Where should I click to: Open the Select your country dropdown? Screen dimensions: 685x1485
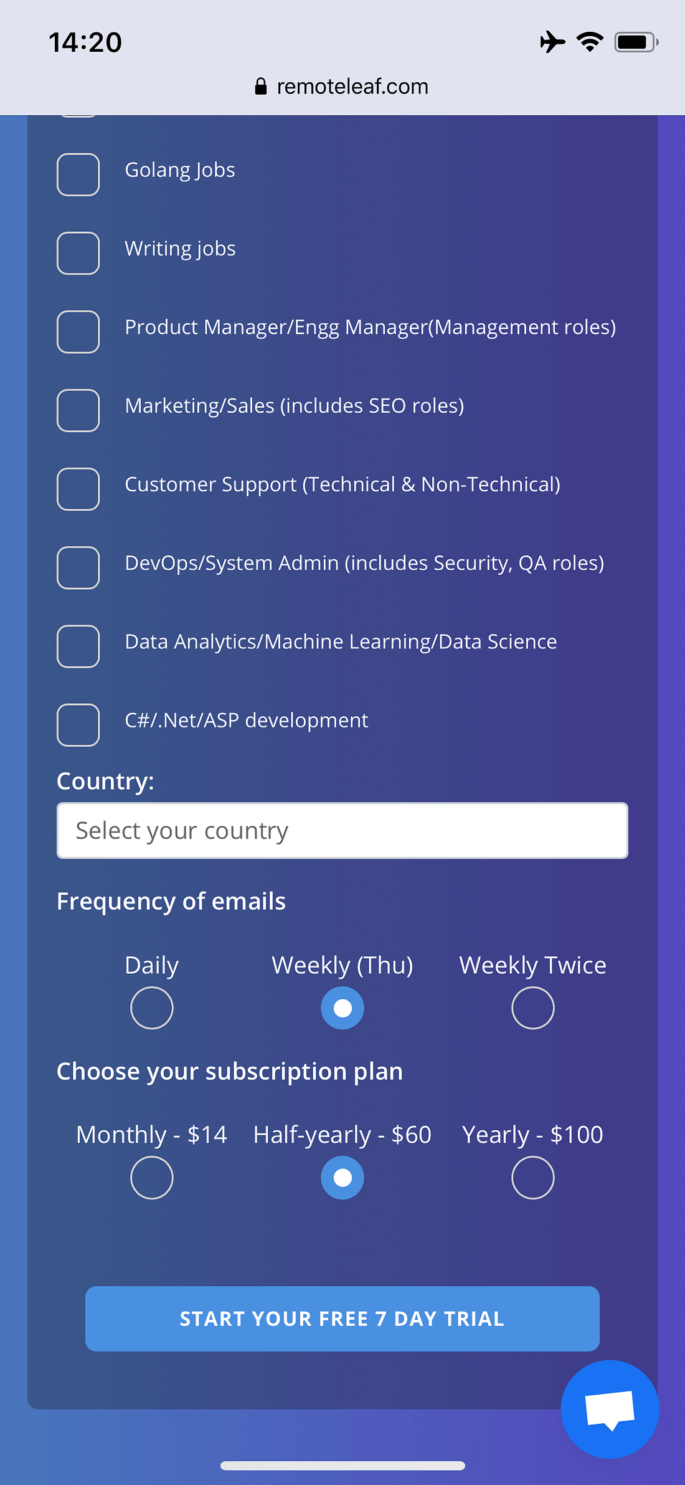pyautogui.click(x=342, y=830)
